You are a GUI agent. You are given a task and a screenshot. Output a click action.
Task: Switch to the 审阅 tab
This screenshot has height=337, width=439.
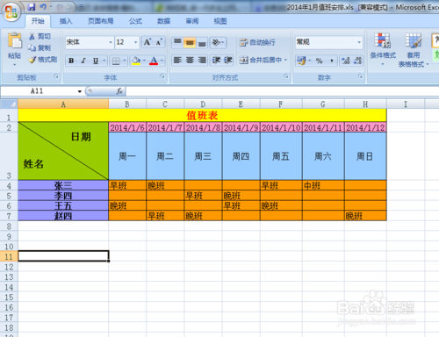click(192, 21)
